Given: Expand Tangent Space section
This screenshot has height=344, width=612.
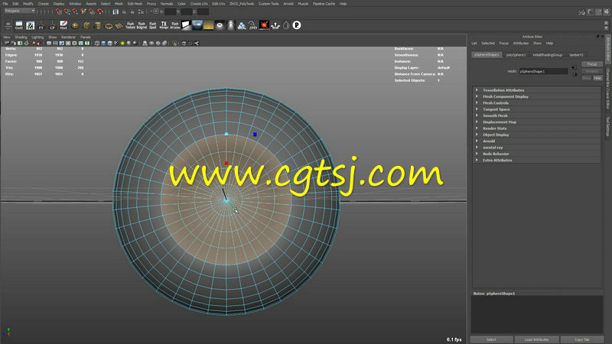Looking at the screenshot, I should tap(537, 109).
